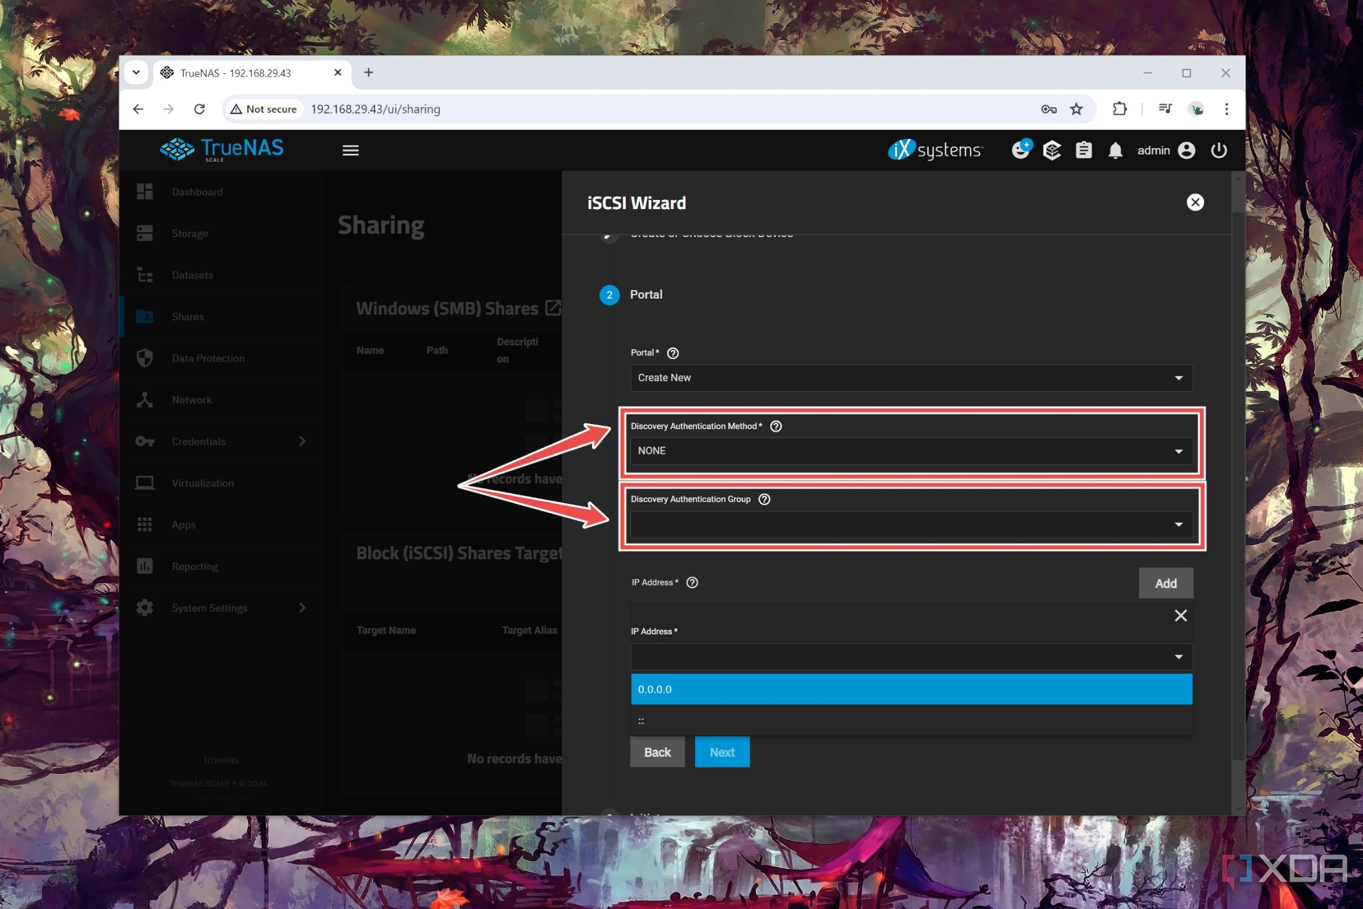The height and width of the screenshot is (909, 1363).
Task: Click the Data Protection icon
Action: [146, 358]
